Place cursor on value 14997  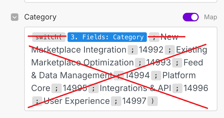pos(134,101)
